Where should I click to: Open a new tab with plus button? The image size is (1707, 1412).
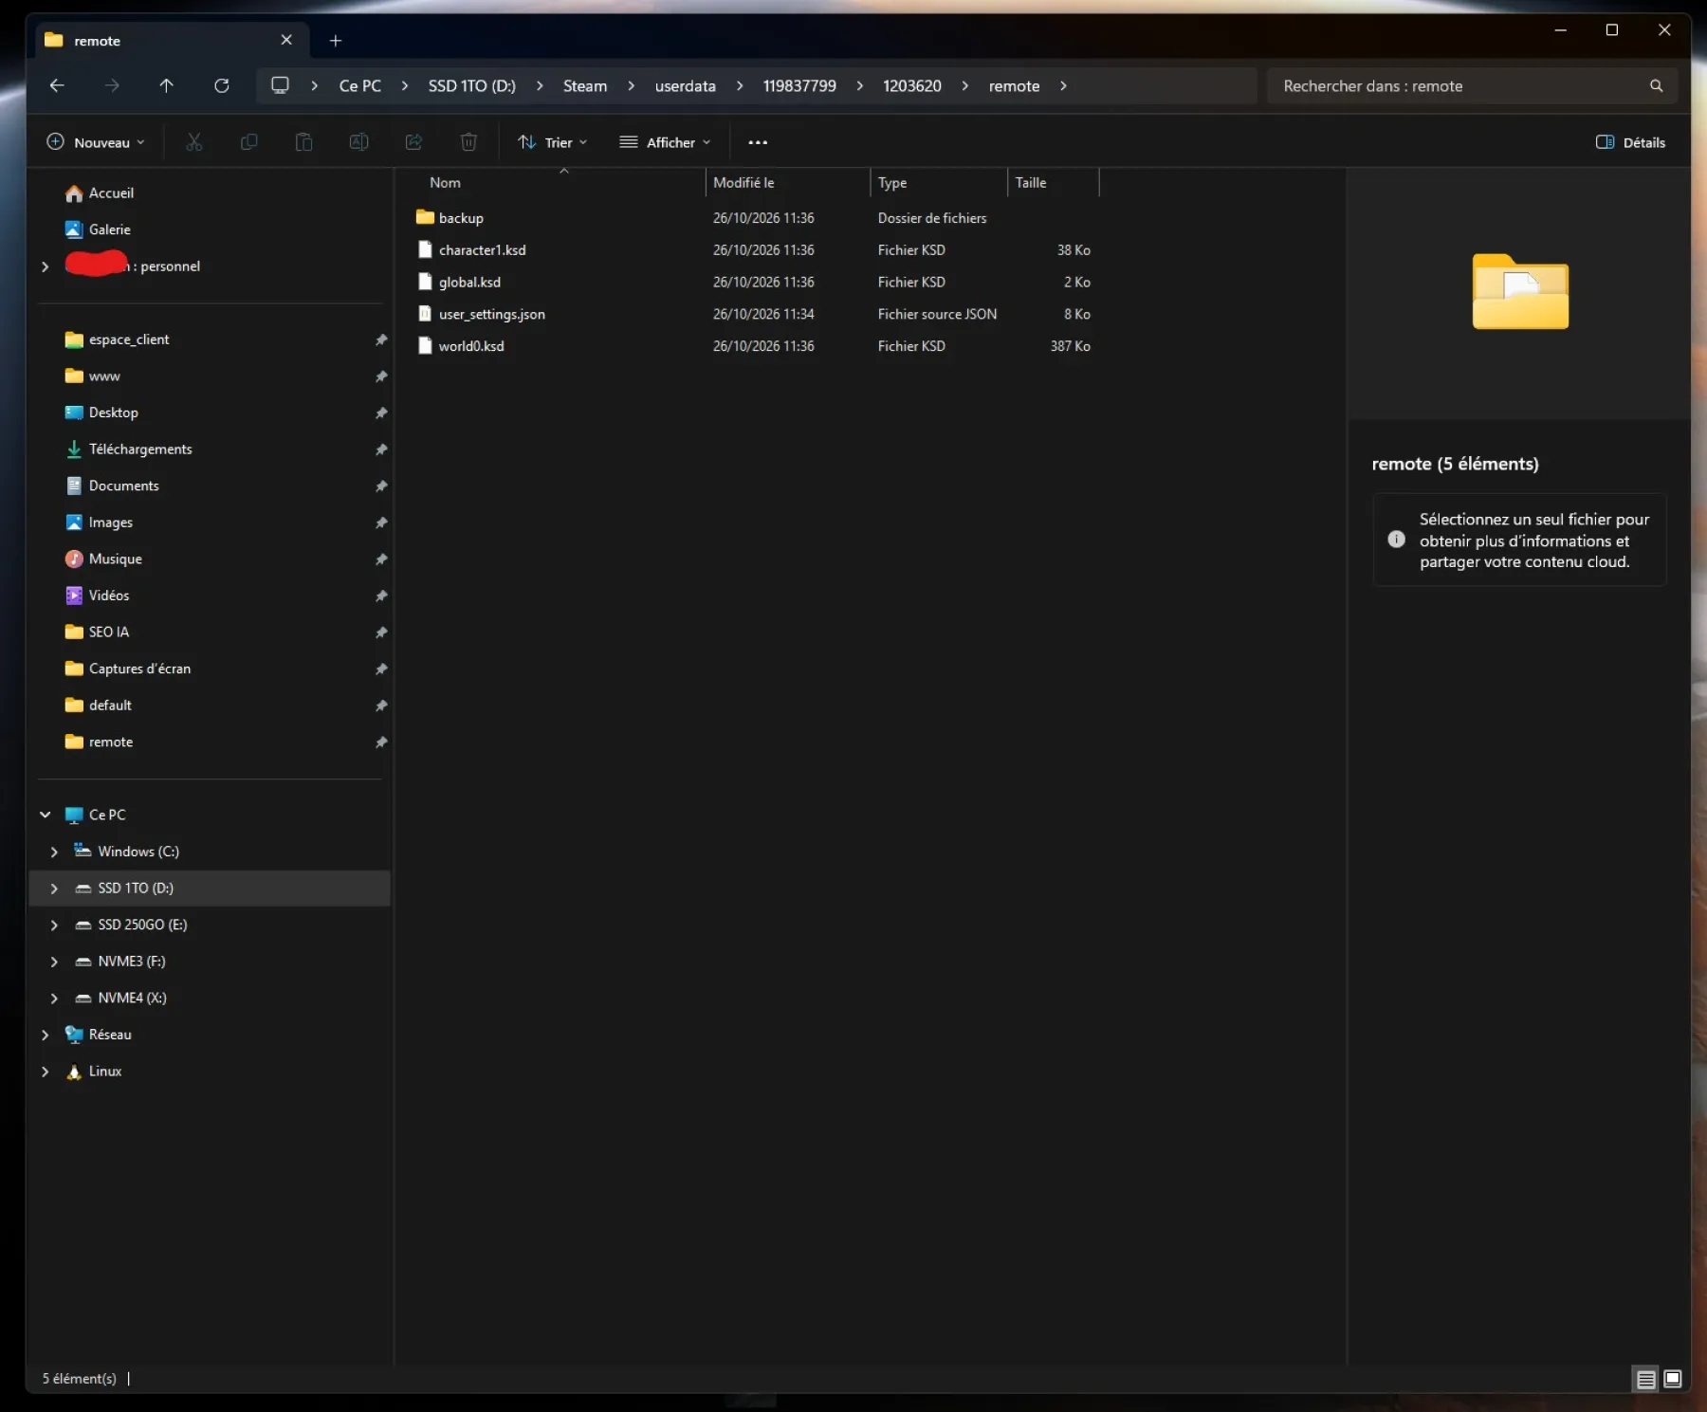tap(336, 40)
